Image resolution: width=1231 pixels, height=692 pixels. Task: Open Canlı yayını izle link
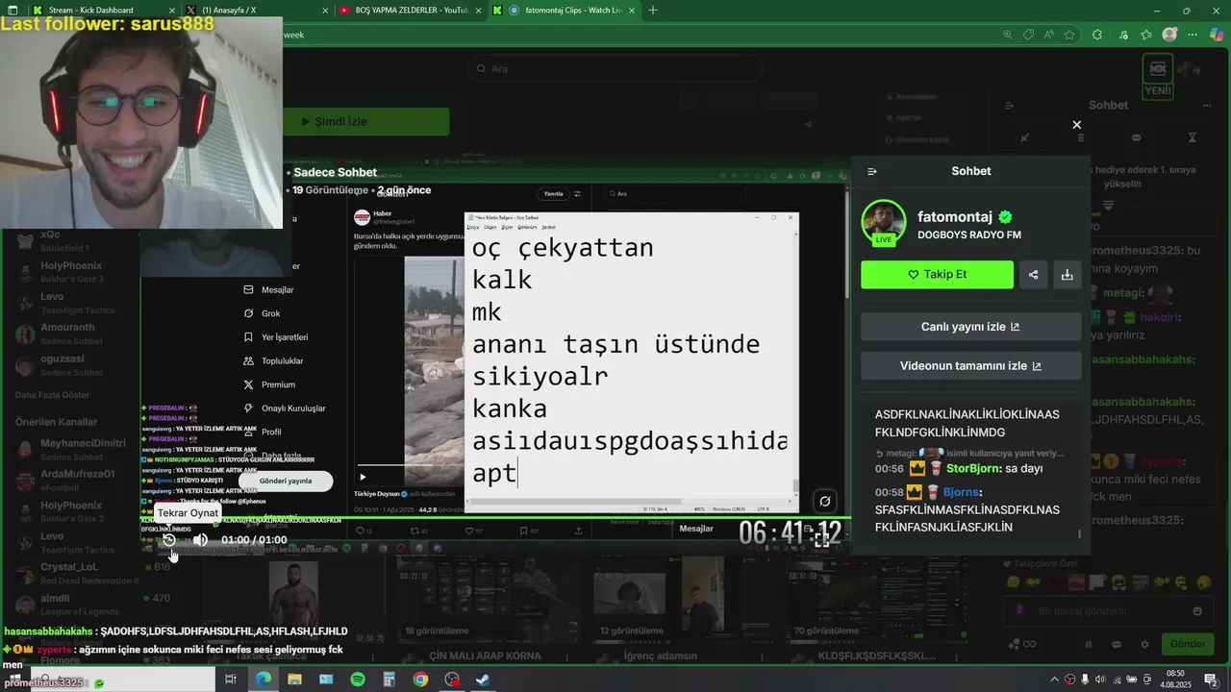point(970,327)
